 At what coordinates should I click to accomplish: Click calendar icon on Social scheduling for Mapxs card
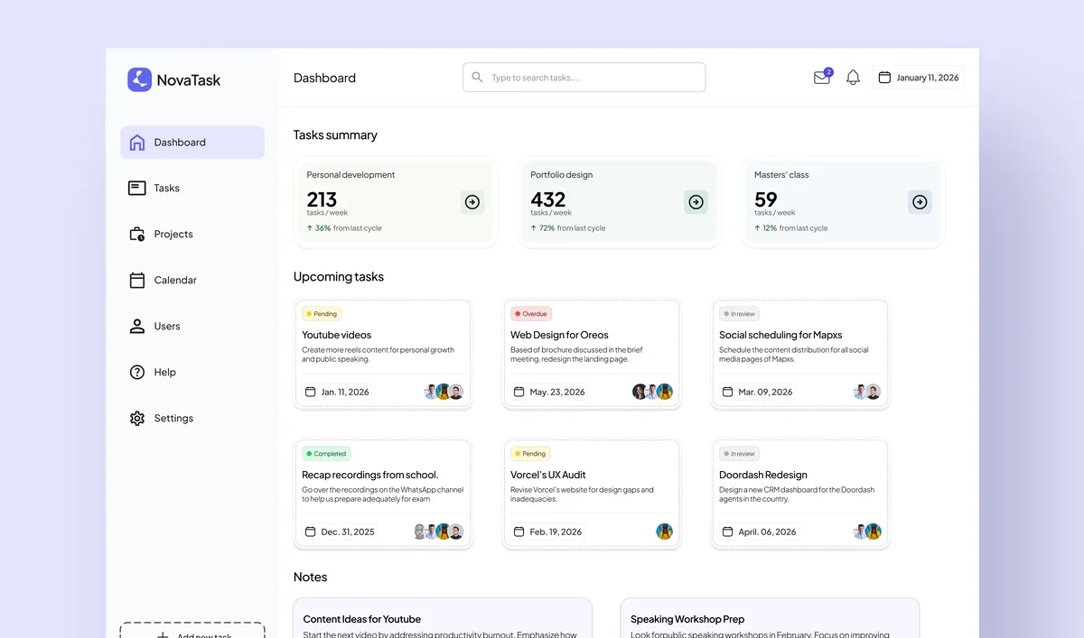[728, 392]
